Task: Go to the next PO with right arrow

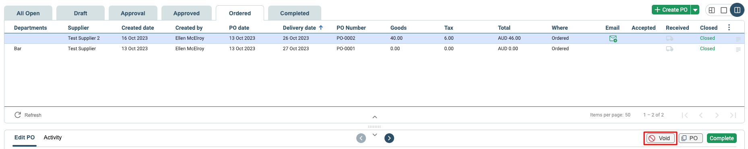Action: pos(389,138)
